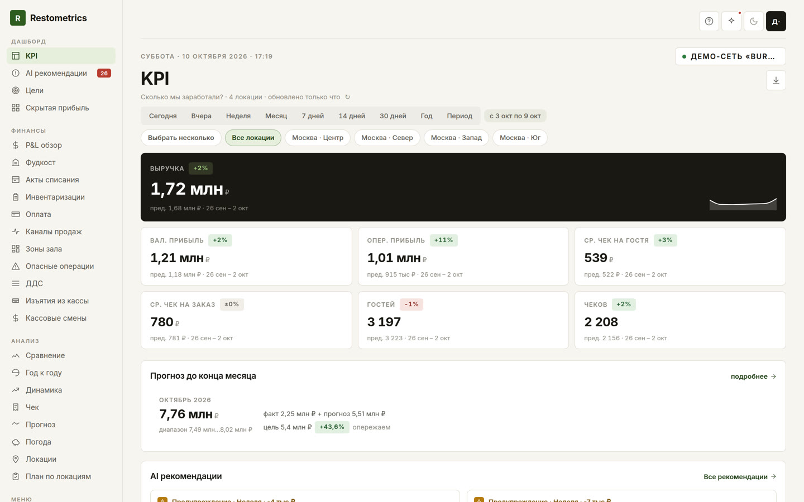Screen dimensions: 804x502
Task: Refresh data with the reload icon
Action: (x=347, y=97)
